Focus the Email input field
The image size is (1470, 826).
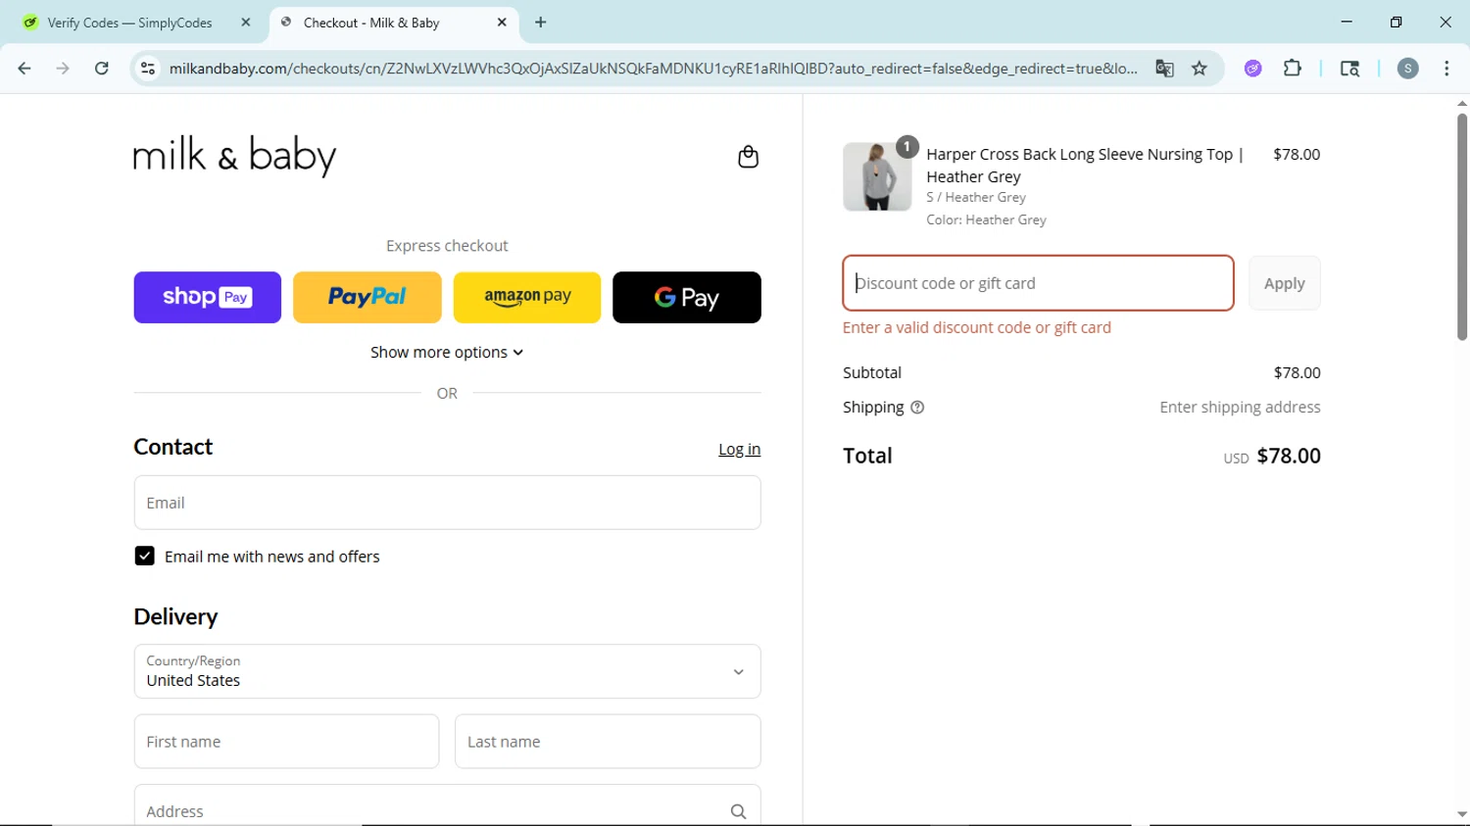pyautogui.click(x=447, y=503)
